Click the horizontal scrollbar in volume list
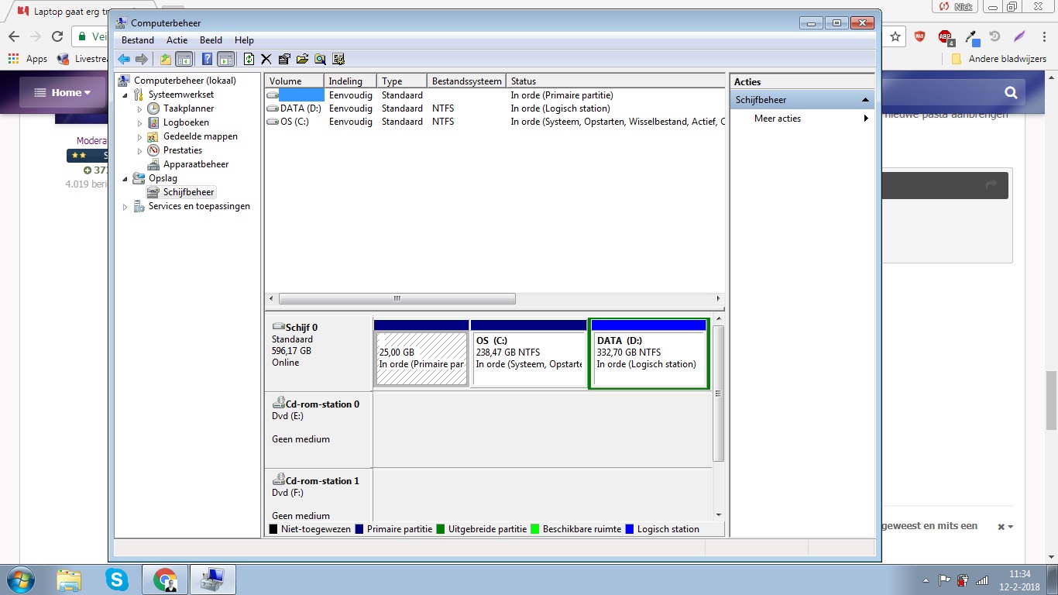The height and width of the screenshot is (595, 1058). pyautogui.click(x=397, y=299)
